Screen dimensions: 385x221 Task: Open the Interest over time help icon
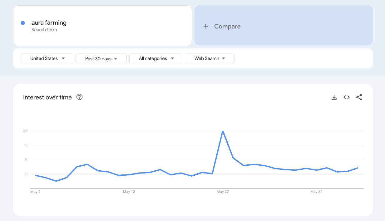(x=80, y=97)
